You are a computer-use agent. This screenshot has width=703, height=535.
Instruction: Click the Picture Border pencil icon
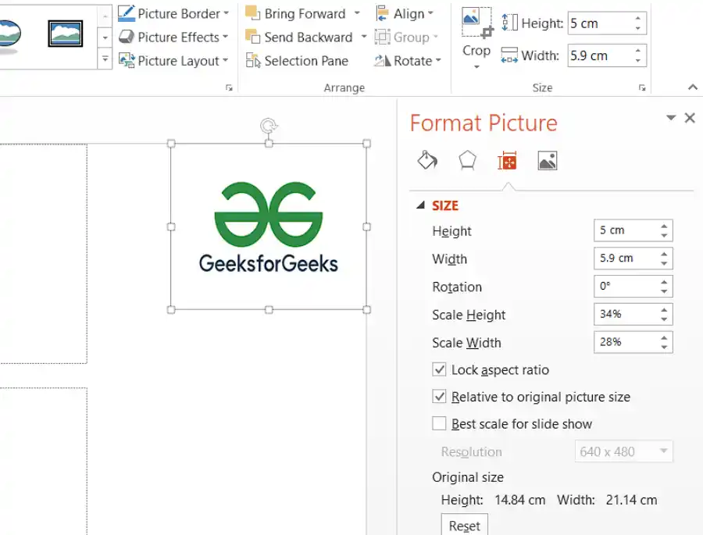point(127,13)
